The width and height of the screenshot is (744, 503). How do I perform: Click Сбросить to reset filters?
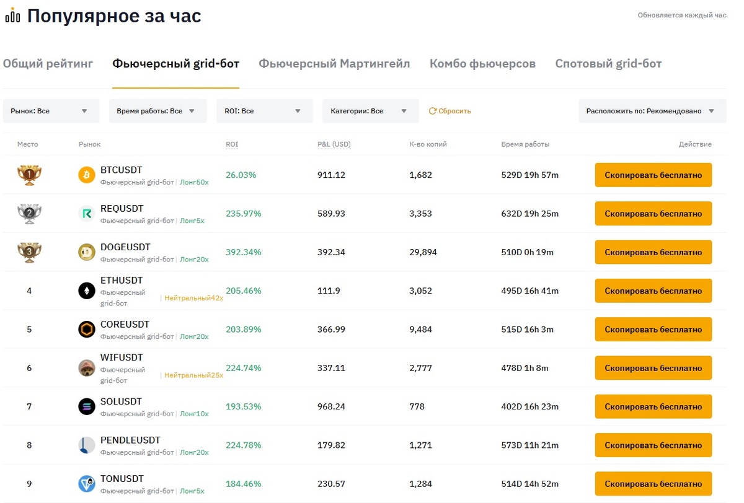pos(449,110)
